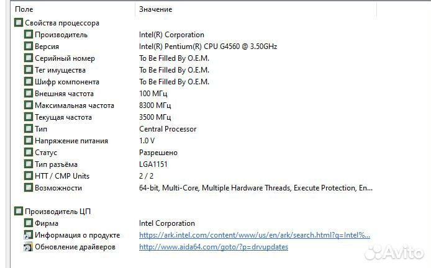The image size is (431, 268).
Task: Click the '8300 МГц' value
Action: [x=155, y=105]
